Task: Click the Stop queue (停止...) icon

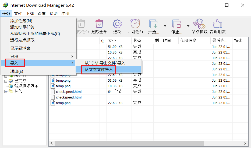Action: point(177,24)
